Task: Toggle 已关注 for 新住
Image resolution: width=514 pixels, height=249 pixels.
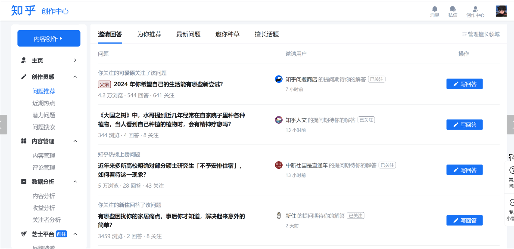Action: (356, 216)
